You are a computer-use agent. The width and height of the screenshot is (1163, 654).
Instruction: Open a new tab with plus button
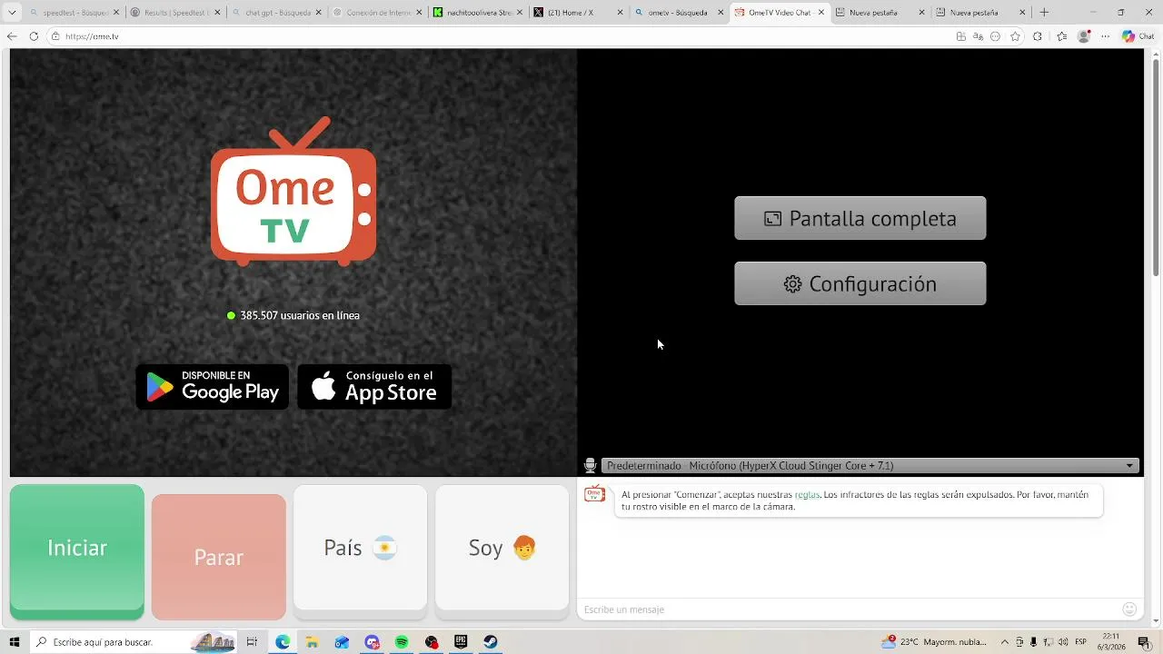pyautogui.click(x=1044, y=13)
